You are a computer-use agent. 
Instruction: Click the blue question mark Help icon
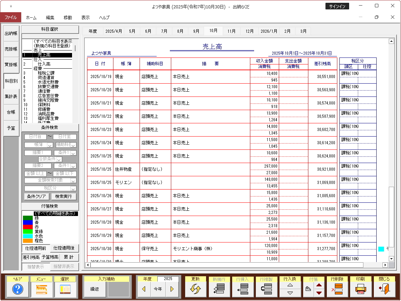pyautogui.click(x=18, y=289)
